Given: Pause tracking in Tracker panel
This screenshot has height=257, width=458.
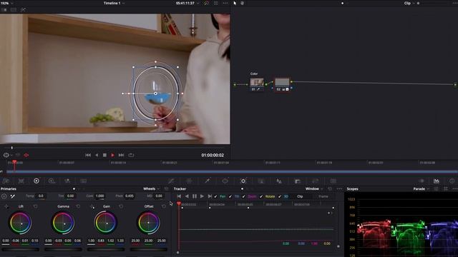Looking at the screenshot, I should point(195,196).
